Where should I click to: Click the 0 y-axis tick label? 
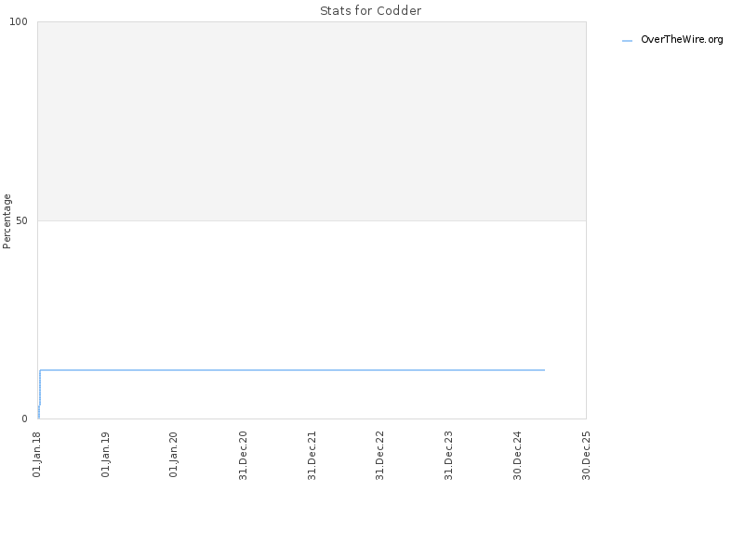tap(25, 418)
